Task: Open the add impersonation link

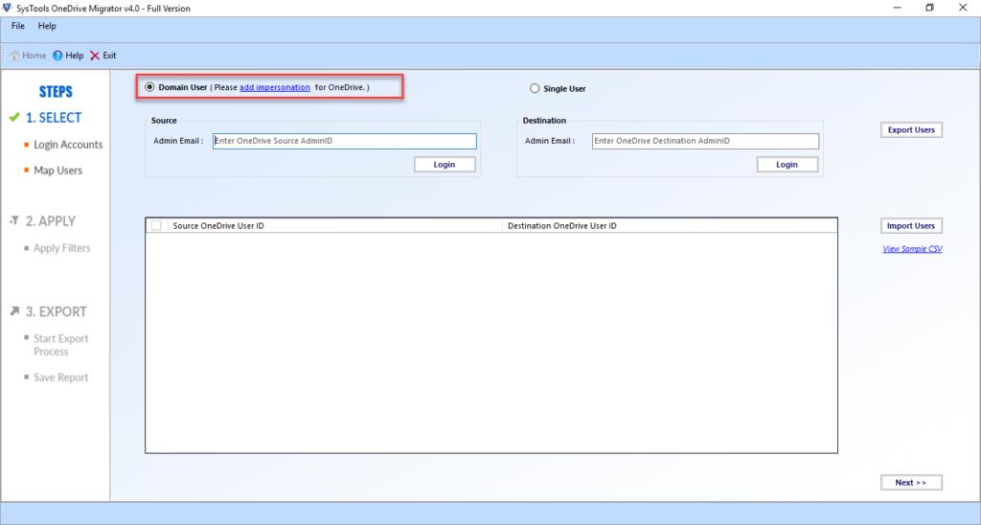Action: [275, 87]
